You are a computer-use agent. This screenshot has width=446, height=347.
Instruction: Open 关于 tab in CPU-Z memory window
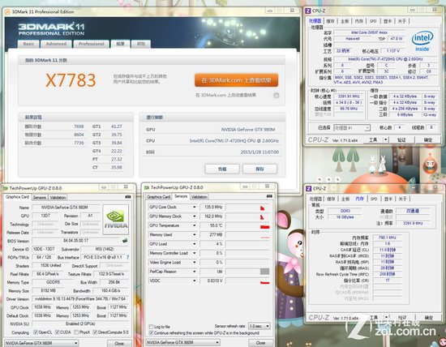(x=402, y=199)
